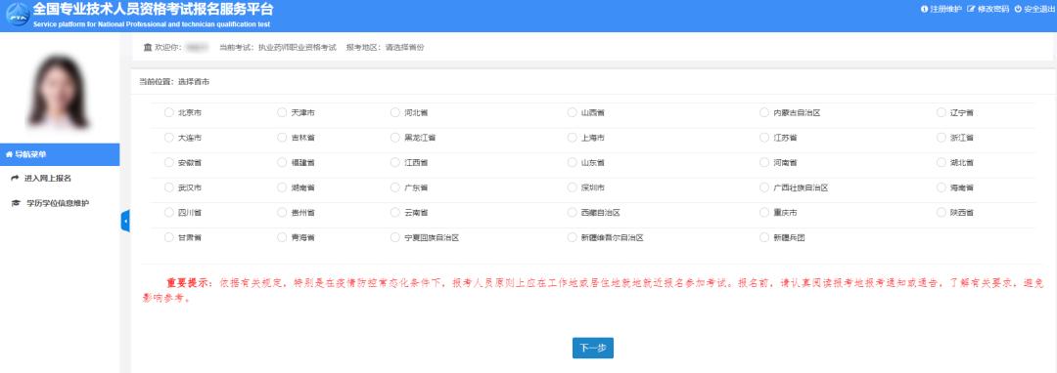Pick 新疆维吾尔自治区 radio option
The image size is (1057, 373).
572,236
